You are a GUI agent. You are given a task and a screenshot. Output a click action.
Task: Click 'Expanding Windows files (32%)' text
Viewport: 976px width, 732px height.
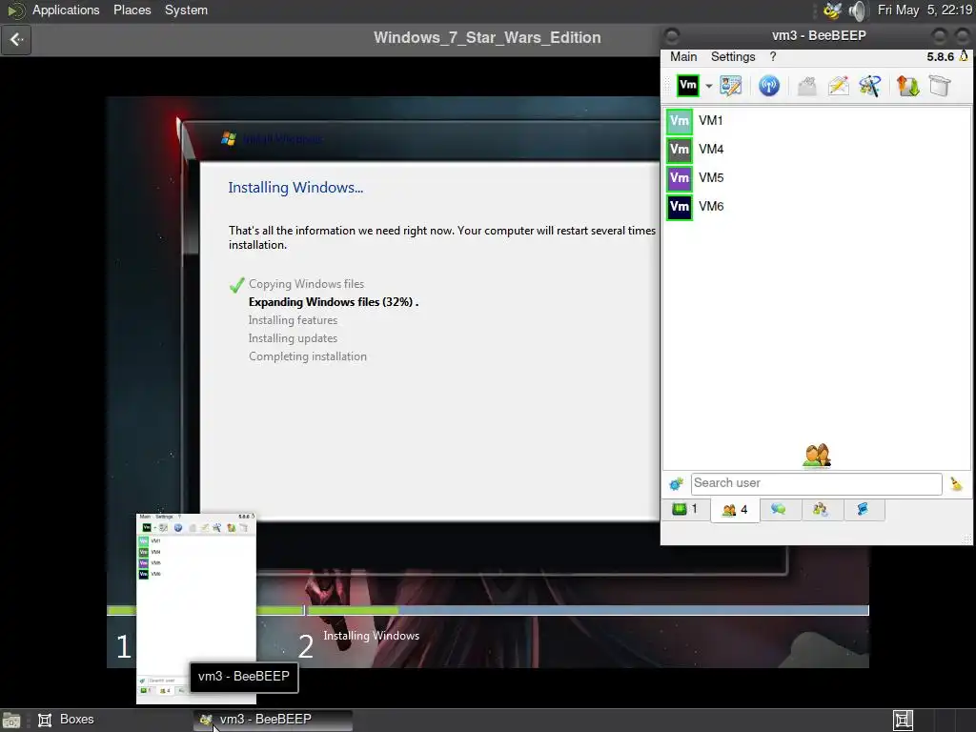(333, 302)
